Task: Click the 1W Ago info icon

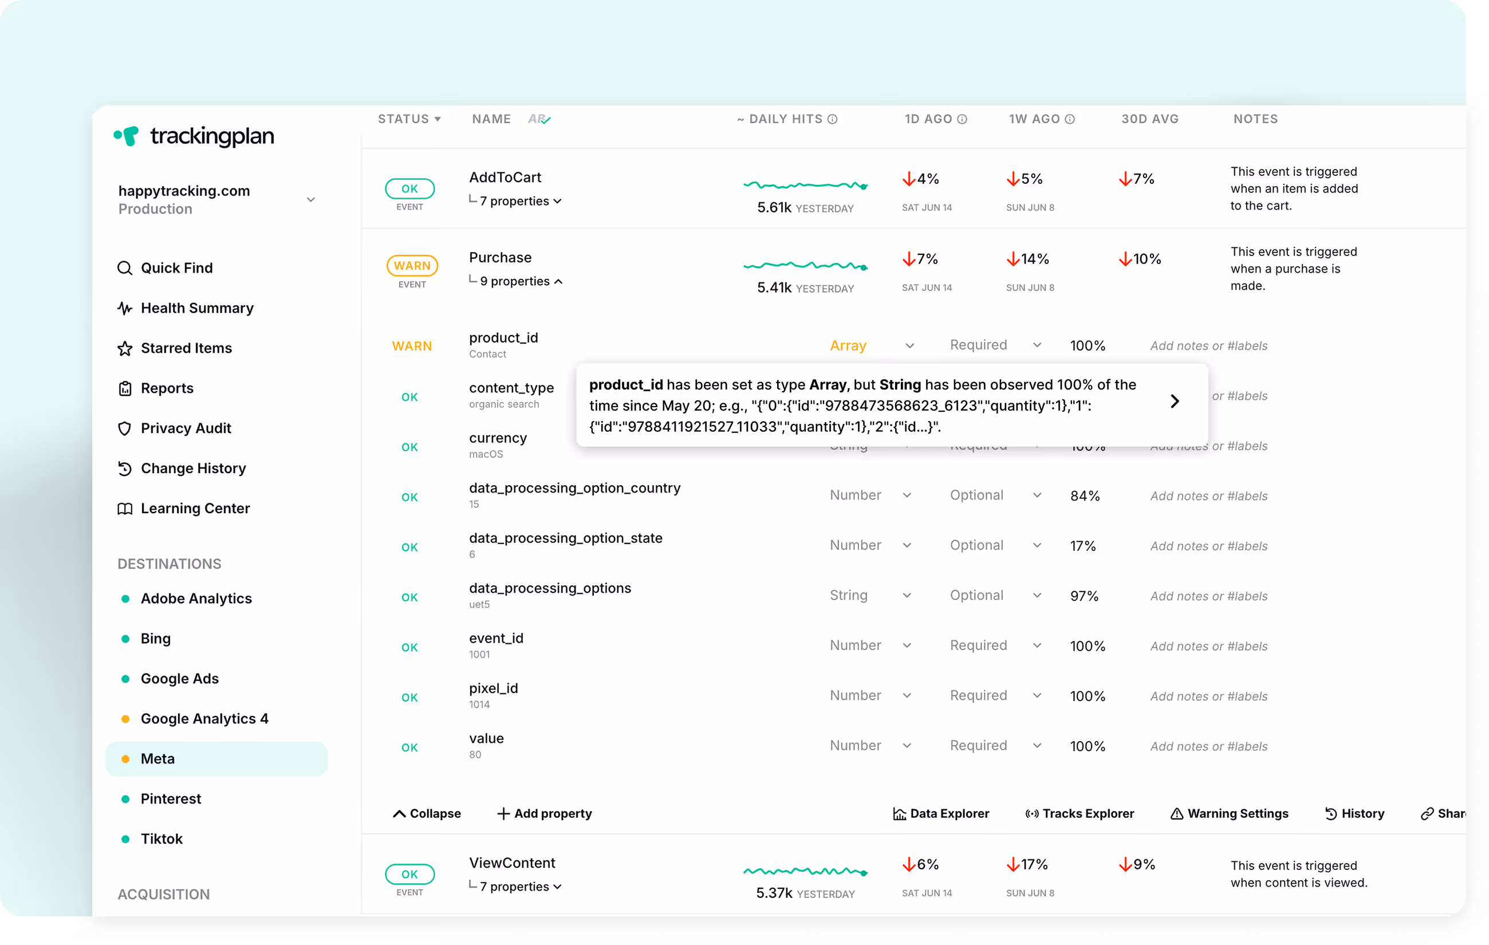Action: coord(1070,119)
